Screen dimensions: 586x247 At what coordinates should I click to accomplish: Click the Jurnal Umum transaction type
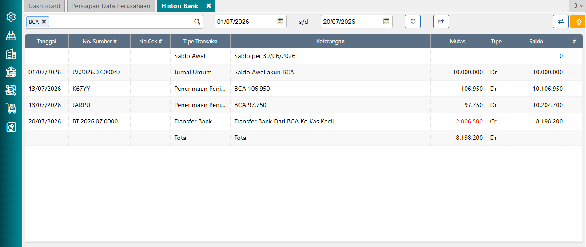coord(193,72)
